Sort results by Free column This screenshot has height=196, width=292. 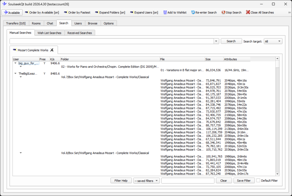(x=44, y=59)
